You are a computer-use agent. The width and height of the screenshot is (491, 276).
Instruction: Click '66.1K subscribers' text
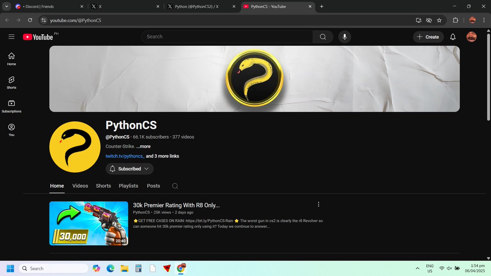coord(151,137)
